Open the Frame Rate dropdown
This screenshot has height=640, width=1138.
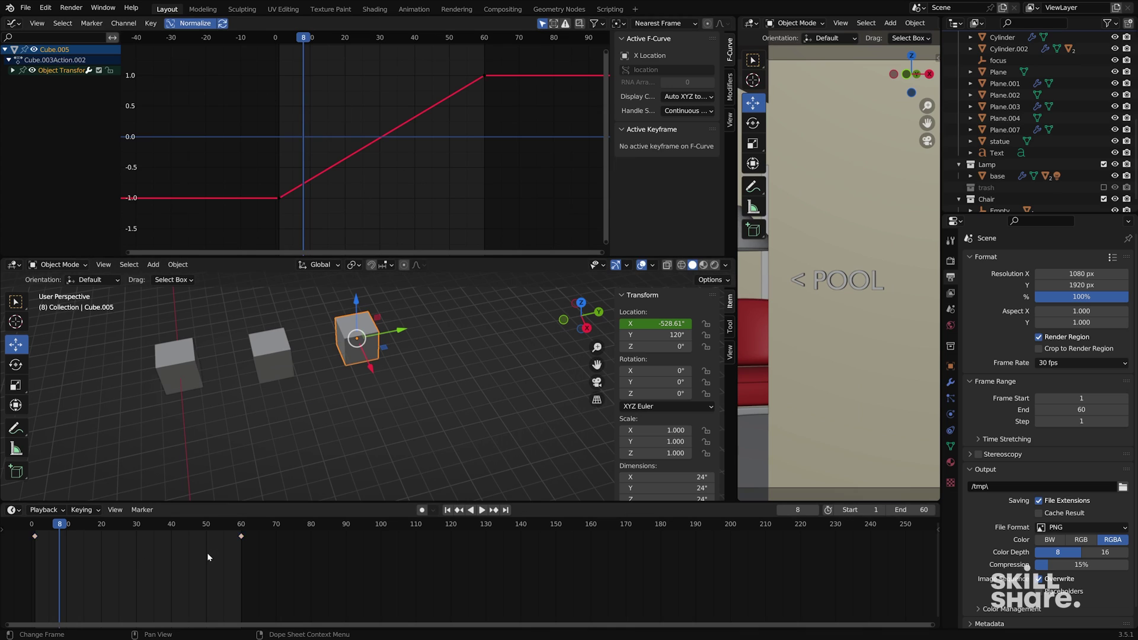point(1081,363)
